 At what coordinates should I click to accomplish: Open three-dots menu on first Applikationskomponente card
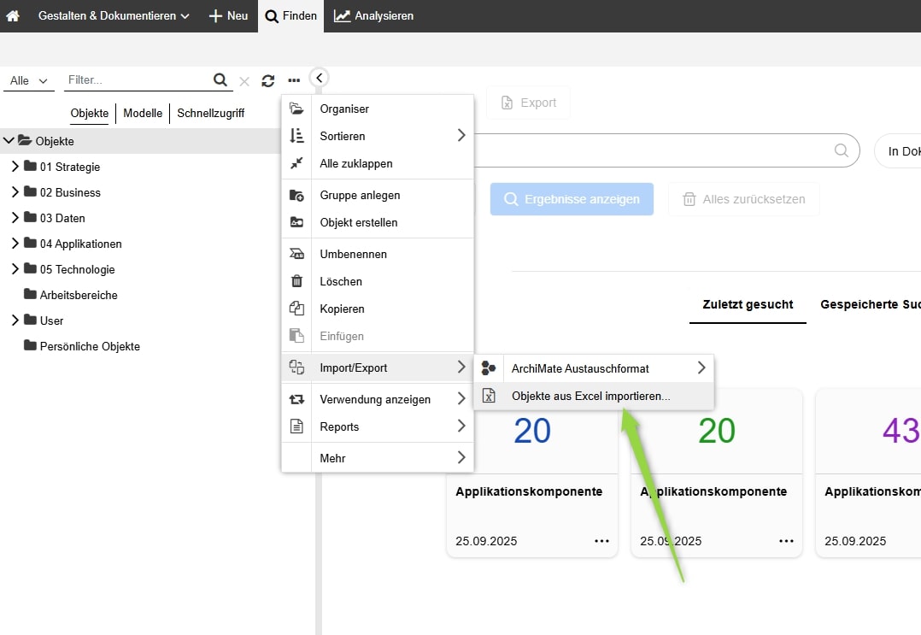(601, 541)
